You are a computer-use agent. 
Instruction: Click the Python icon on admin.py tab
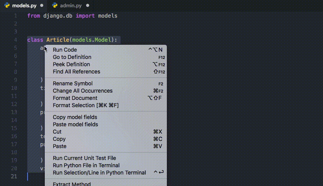pos(55,5)
